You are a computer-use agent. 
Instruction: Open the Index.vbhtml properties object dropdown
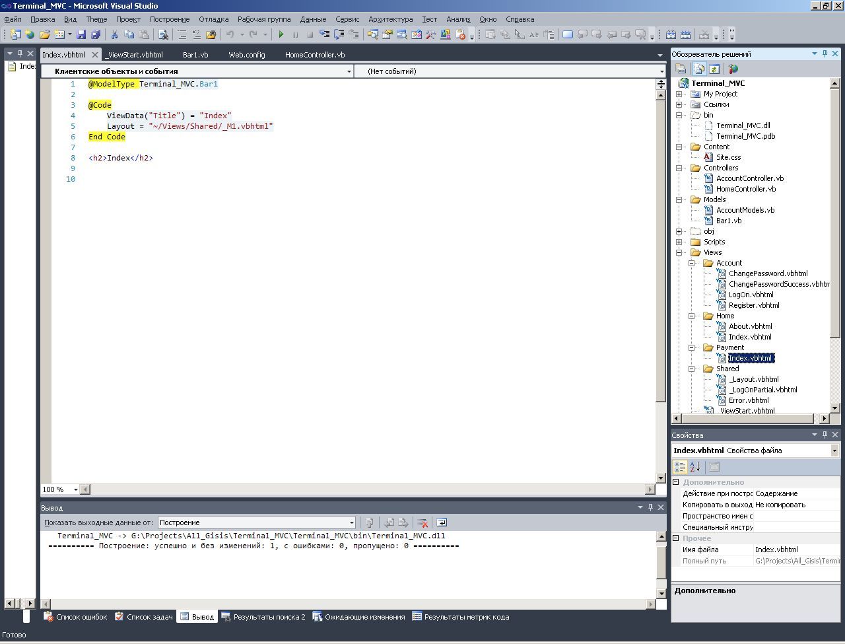[834, 450]
